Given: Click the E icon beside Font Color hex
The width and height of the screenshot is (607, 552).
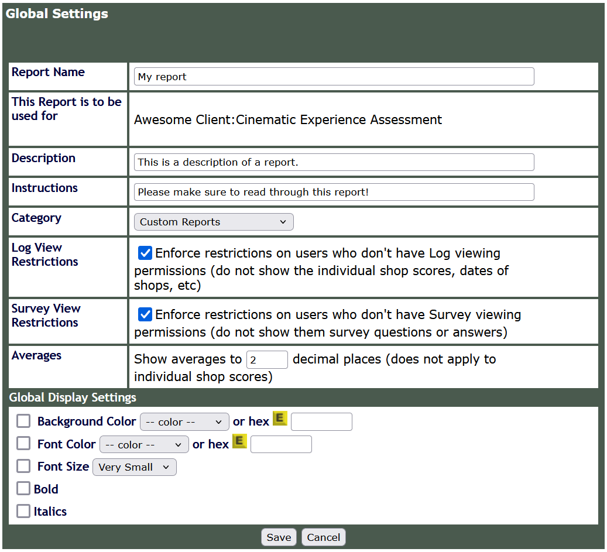Looking at the screenshot, I should click(239, 441).
